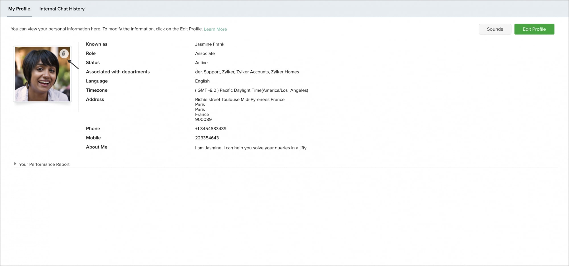
Task: Click the Associated with departments label
Action: 118,72
